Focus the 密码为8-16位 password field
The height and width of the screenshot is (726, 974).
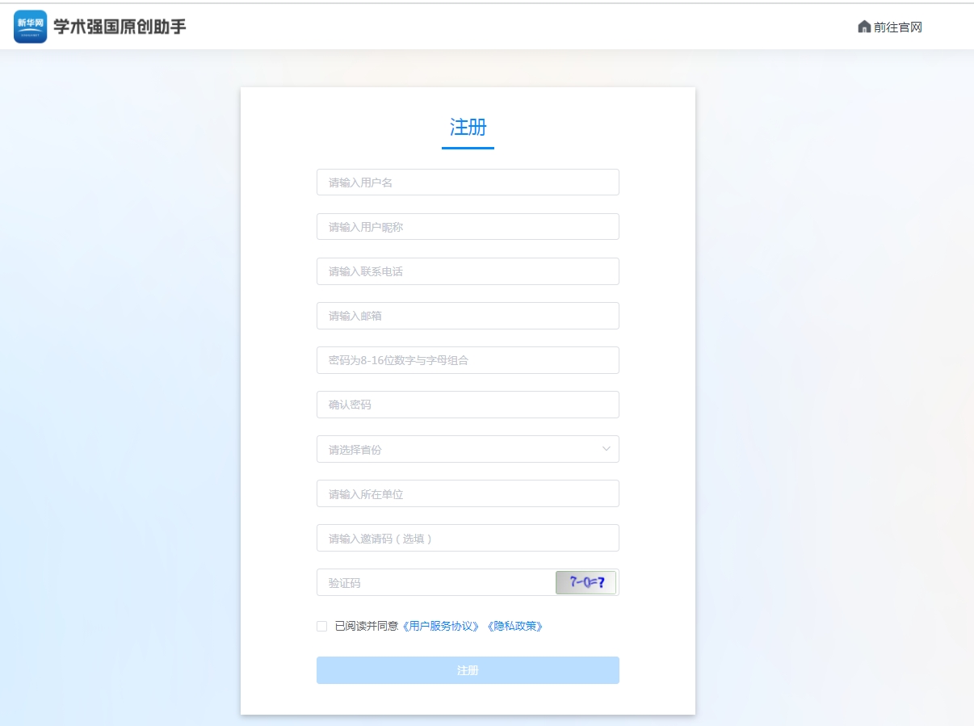pyautogui.click(x=468, y=360)
